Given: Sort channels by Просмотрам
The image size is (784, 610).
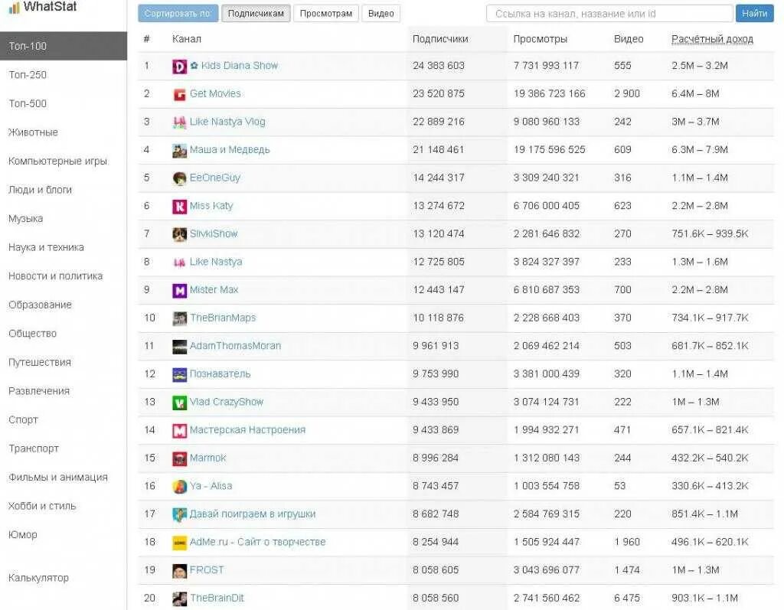Looking at the screenshot, I should (x=326, y=14).
